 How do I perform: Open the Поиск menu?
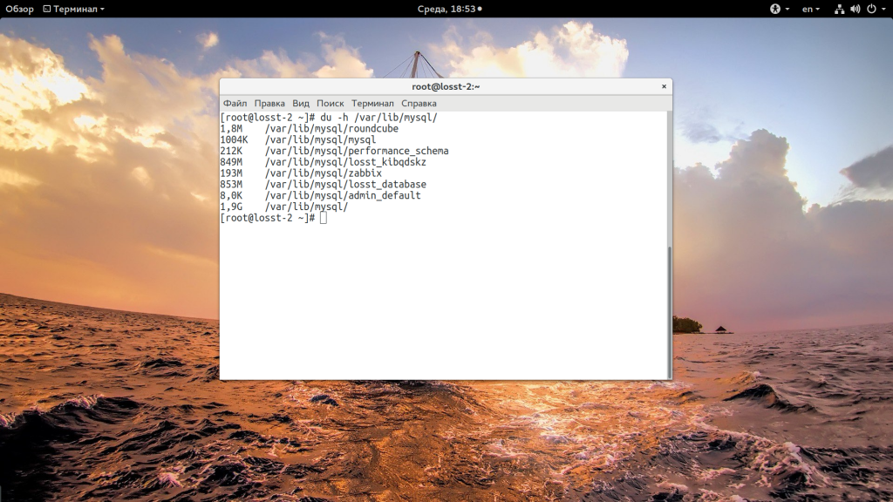click(331, 103)
